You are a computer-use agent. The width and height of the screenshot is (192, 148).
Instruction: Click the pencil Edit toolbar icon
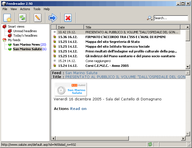click(x=37, y=18)
